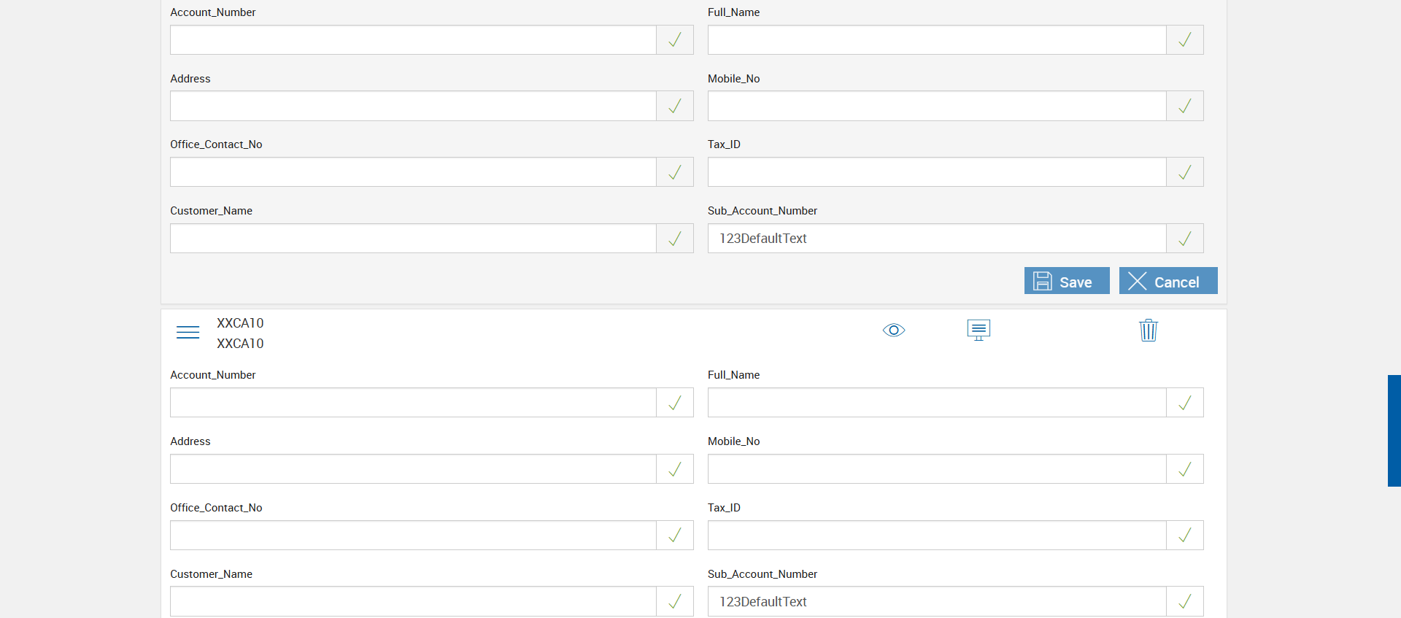Focus the Address field above the Save button
The width and height of the screenshot is (1401, 618).
[x=413, y=107]
